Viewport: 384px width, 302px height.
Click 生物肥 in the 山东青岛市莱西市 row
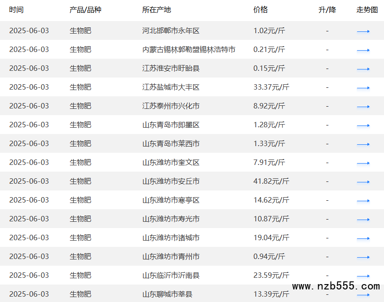80,143
